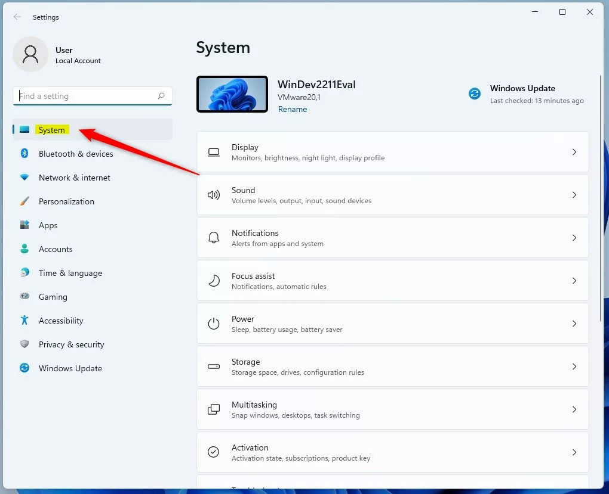This screenshot has width=609, height=494.
Task: Open the Storage row chevron arrow
Action: coord(574,366)
